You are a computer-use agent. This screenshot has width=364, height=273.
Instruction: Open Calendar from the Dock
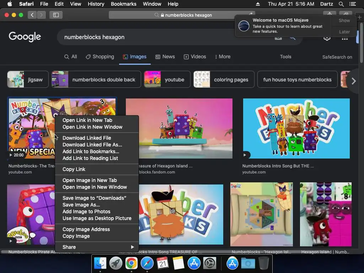click(x=162, y=263)
